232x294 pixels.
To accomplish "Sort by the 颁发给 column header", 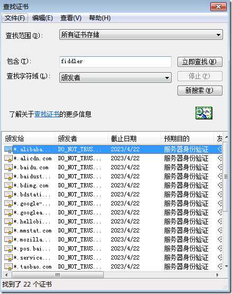I will point(29,139).
